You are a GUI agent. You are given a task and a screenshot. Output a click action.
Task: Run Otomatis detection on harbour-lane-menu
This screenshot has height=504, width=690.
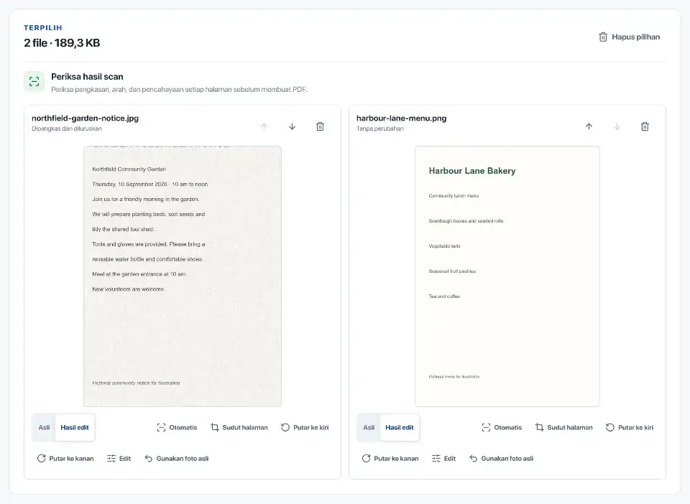[502, 428]
